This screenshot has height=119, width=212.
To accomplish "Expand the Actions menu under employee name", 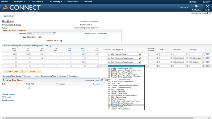I will pos(5,28).
